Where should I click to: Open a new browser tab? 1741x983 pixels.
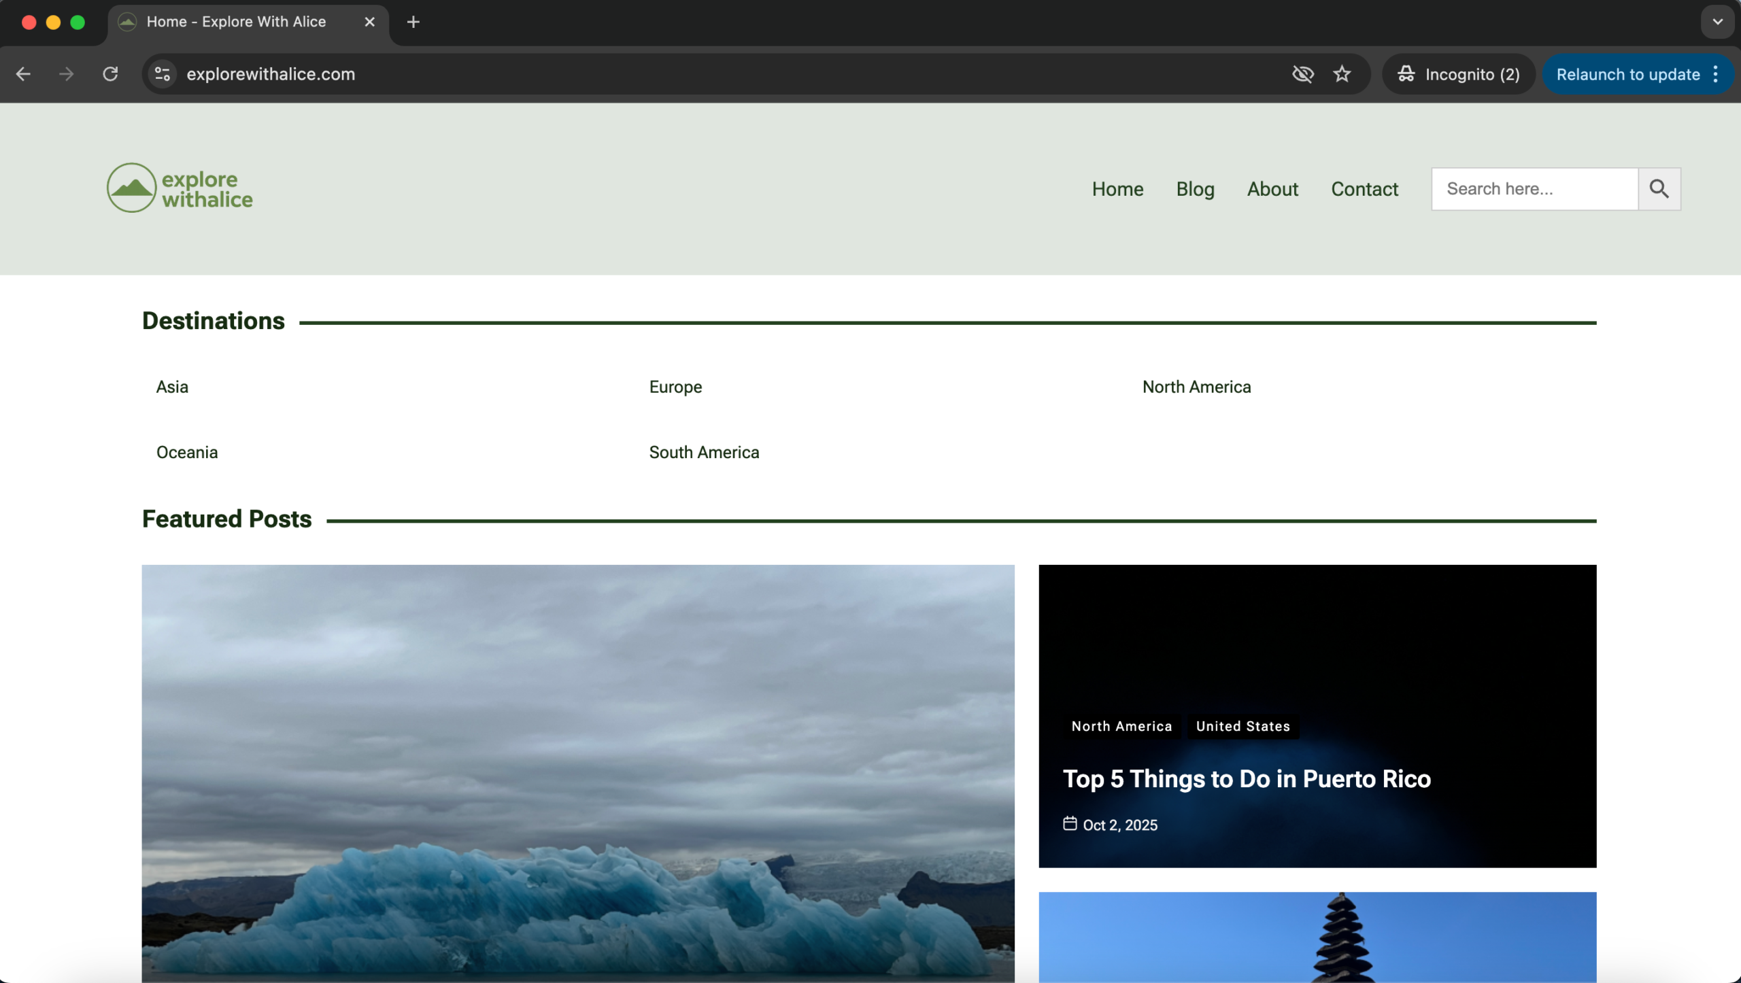click(413, 22)
